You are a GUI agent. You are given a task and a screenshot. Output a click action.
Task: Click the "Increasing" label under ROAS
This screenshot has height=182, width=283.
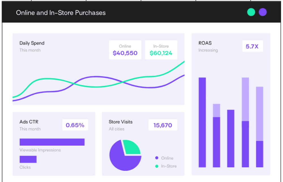(208, 50)
